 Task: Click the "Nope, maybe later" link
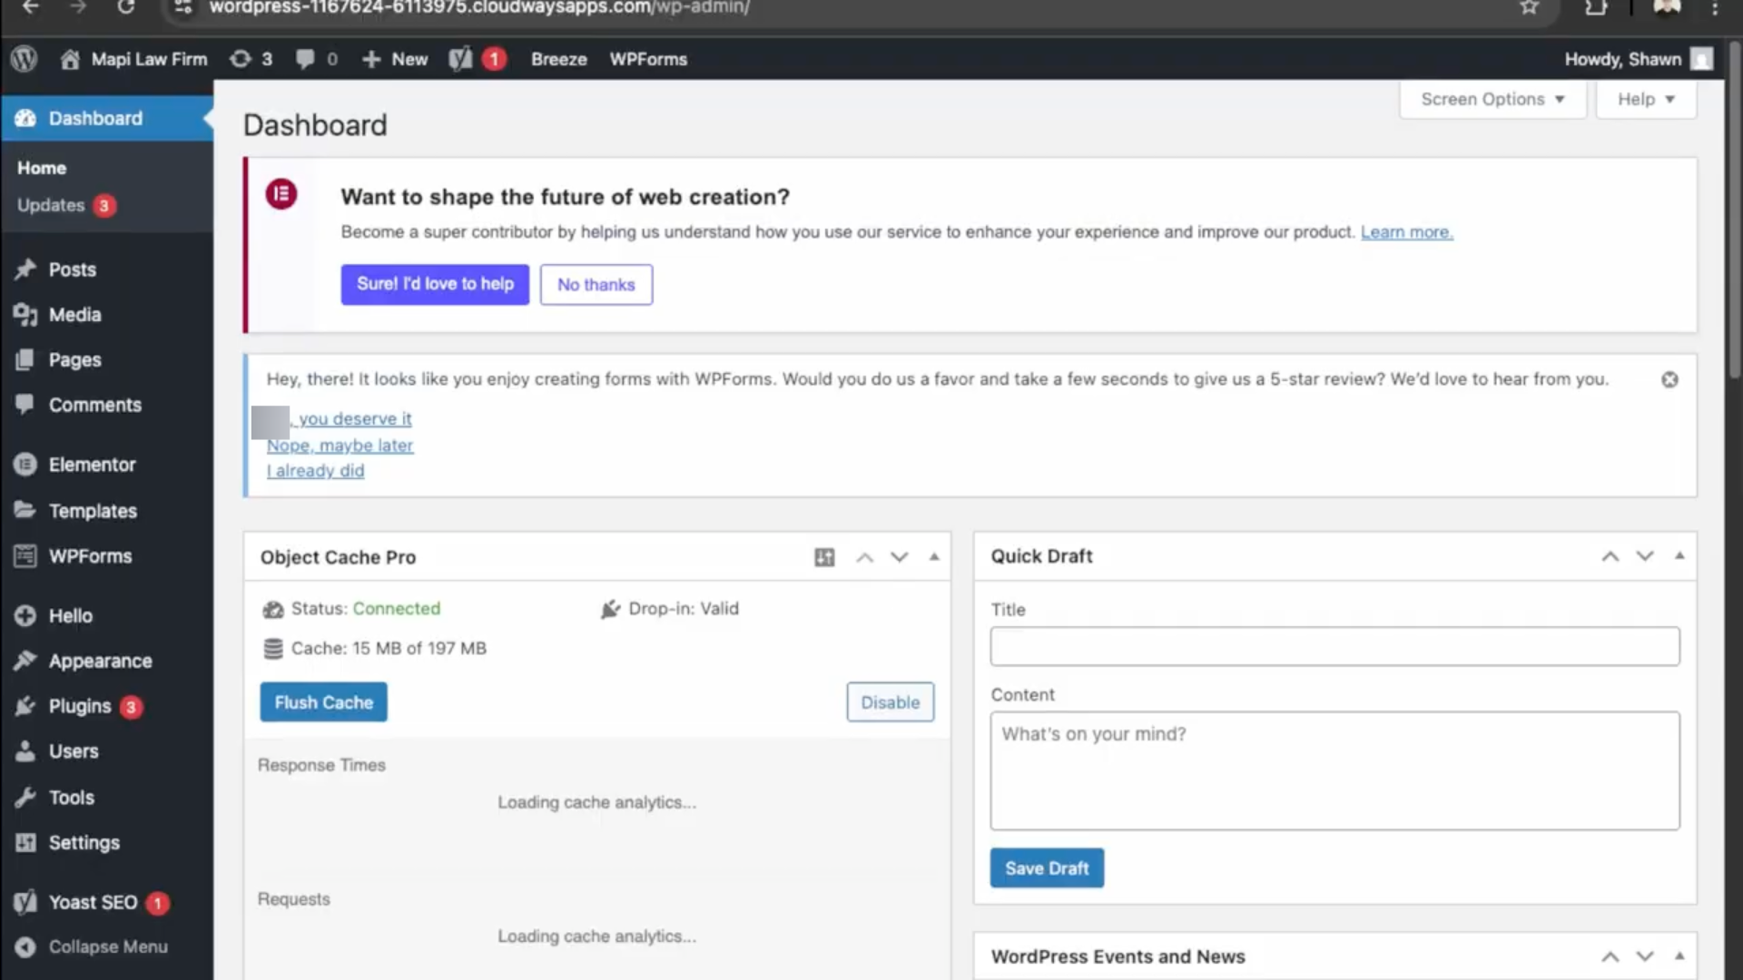point(340,446)
